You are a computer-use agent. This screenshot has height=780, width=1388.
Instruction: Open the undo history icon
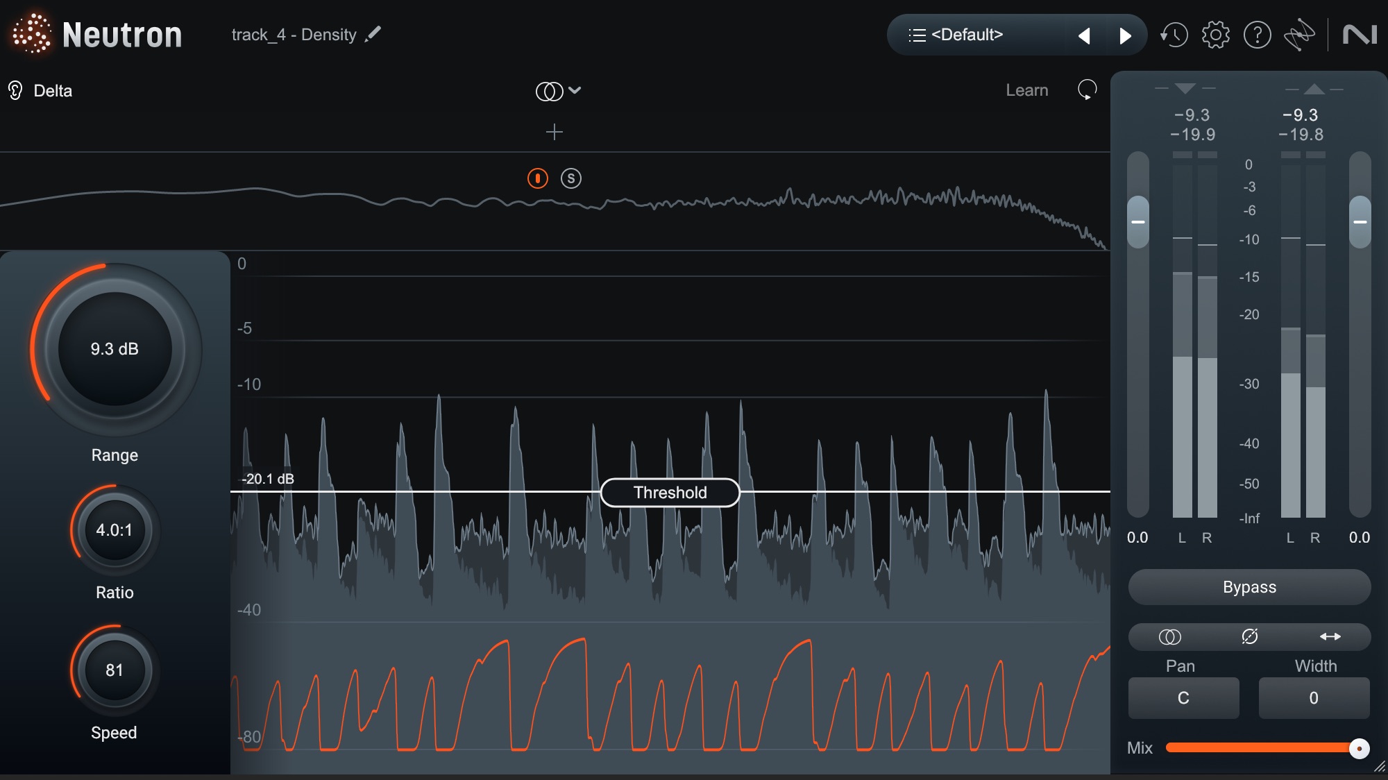(1174, 35)
